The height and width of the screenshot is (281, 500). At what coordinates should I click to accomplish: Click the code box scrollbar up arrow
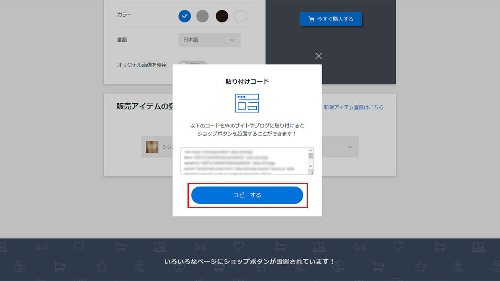click(x=311, y=150)
